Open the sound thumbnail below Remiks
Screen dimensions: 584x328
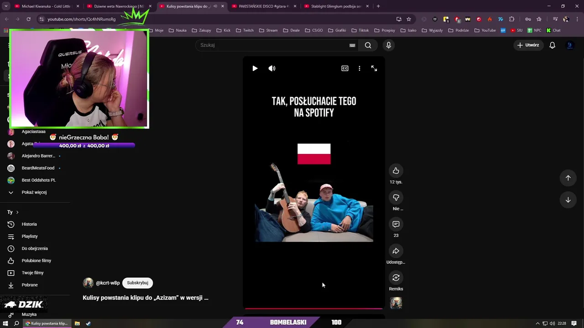click(396, 303)
